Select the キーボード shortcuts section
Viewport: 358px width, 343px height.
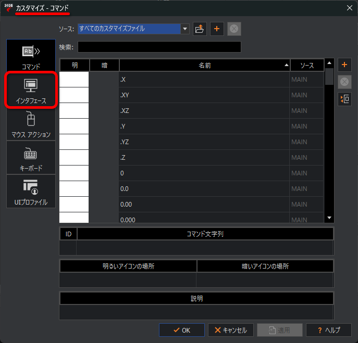click(x=31, y=159)
